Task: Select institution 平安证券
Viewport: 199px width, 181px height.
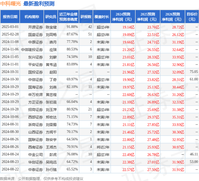Action: pos(36,65)
